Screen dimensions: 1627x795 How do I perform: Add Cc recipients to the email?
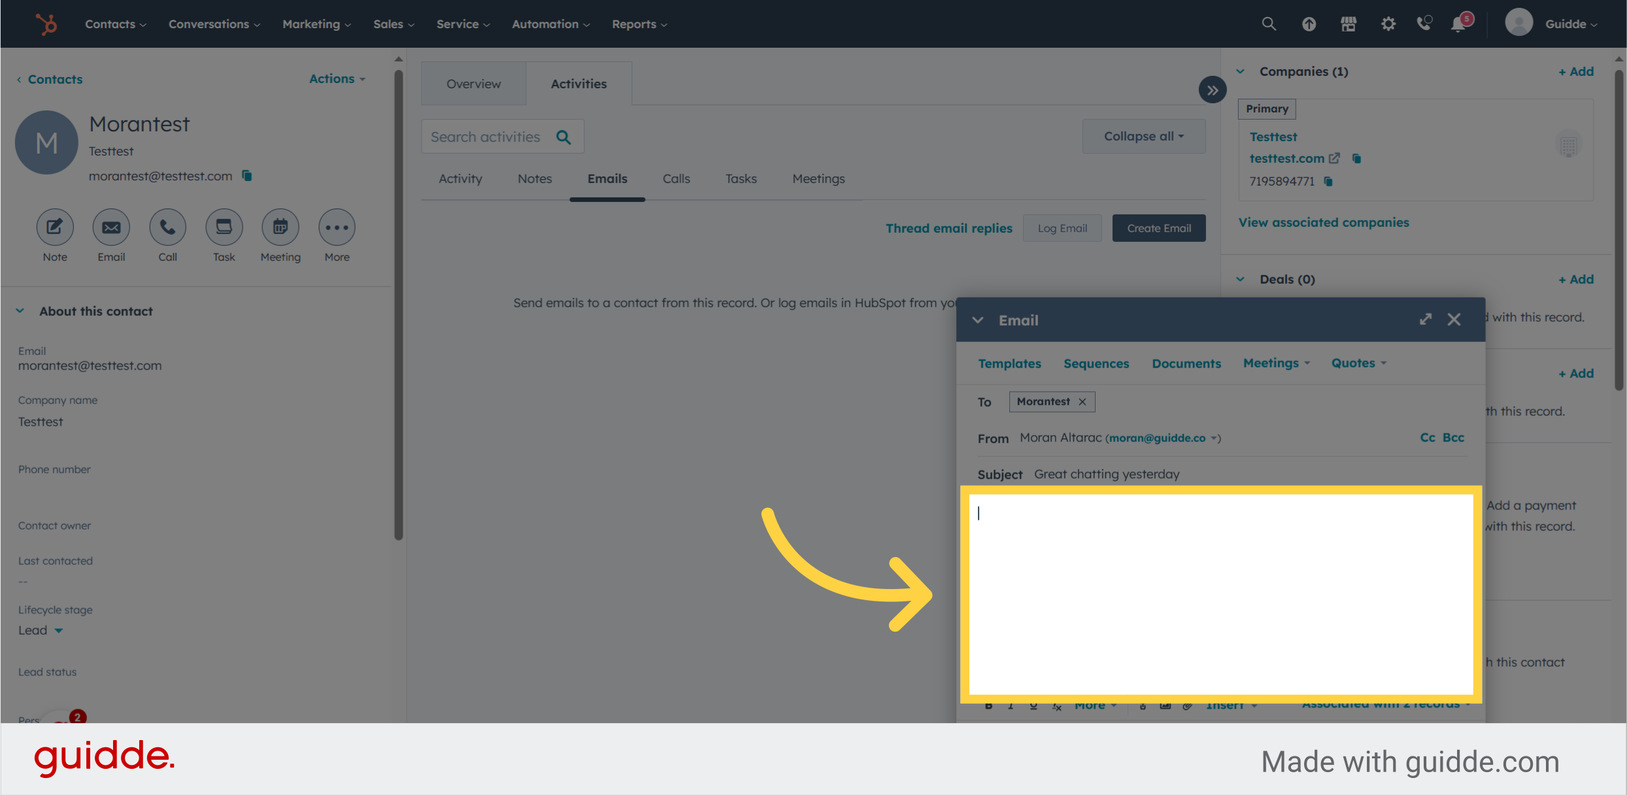[x=1428, y=437]
